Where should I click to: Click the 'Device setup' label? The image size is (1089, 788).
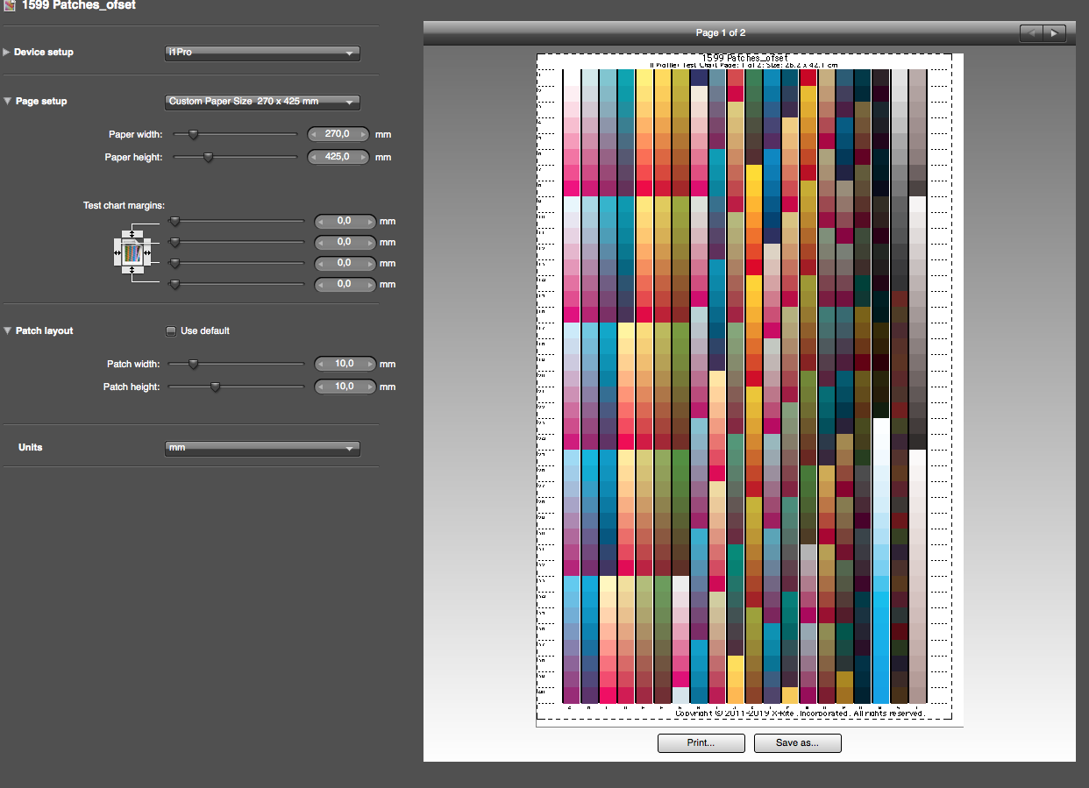coord(44,52)
